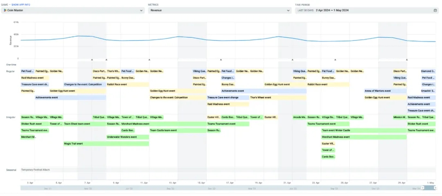The width and height of the screenshot is (442, 196).
Task: Click the Show App Info link
Action: coord(20,5)
